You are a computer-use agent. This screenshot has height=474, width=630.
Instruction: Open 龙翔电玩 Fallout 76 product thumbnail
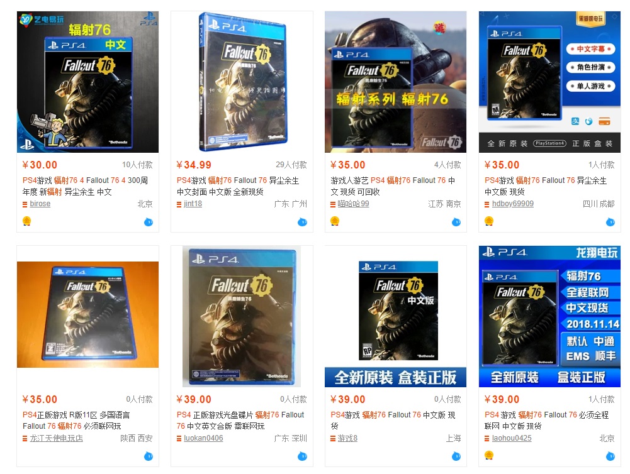coord(549,316)
